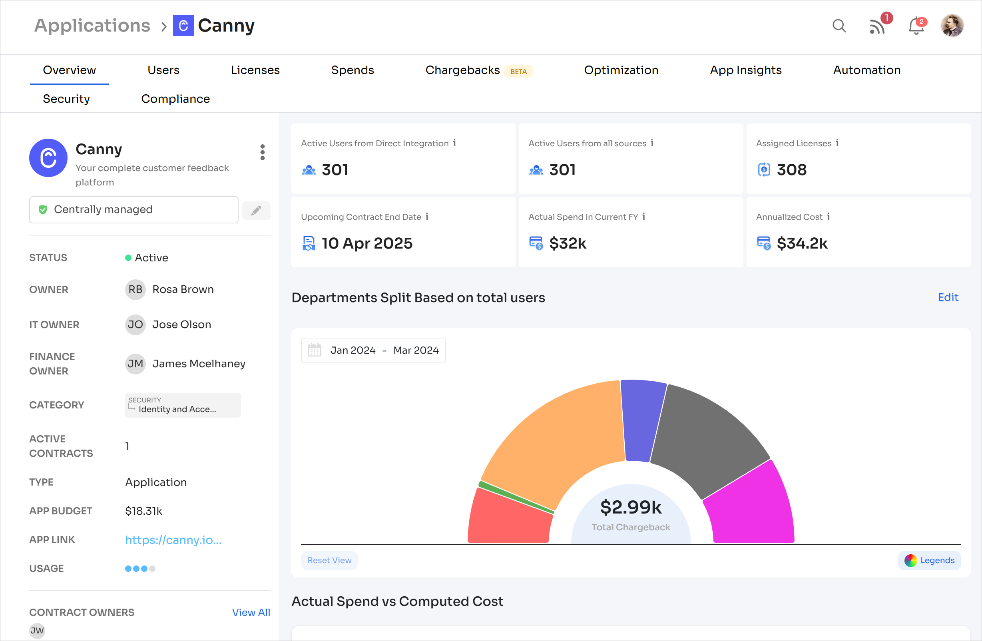Click the Reset View button
Image resolution: width=982 pixels, height=641 pixels.
click(x=329, y=560)
